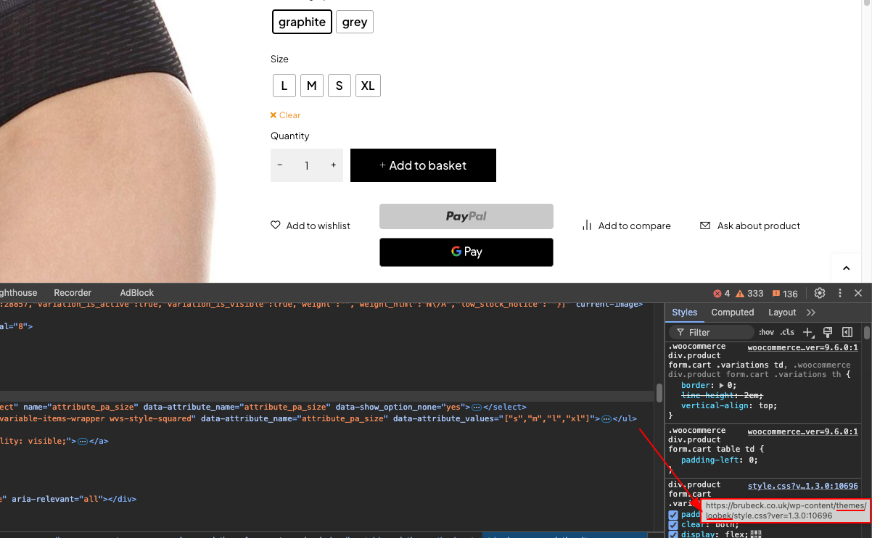Screen dimensions: 872x538
Task: Open the Recorder panel tab
Action: (73, 293)
